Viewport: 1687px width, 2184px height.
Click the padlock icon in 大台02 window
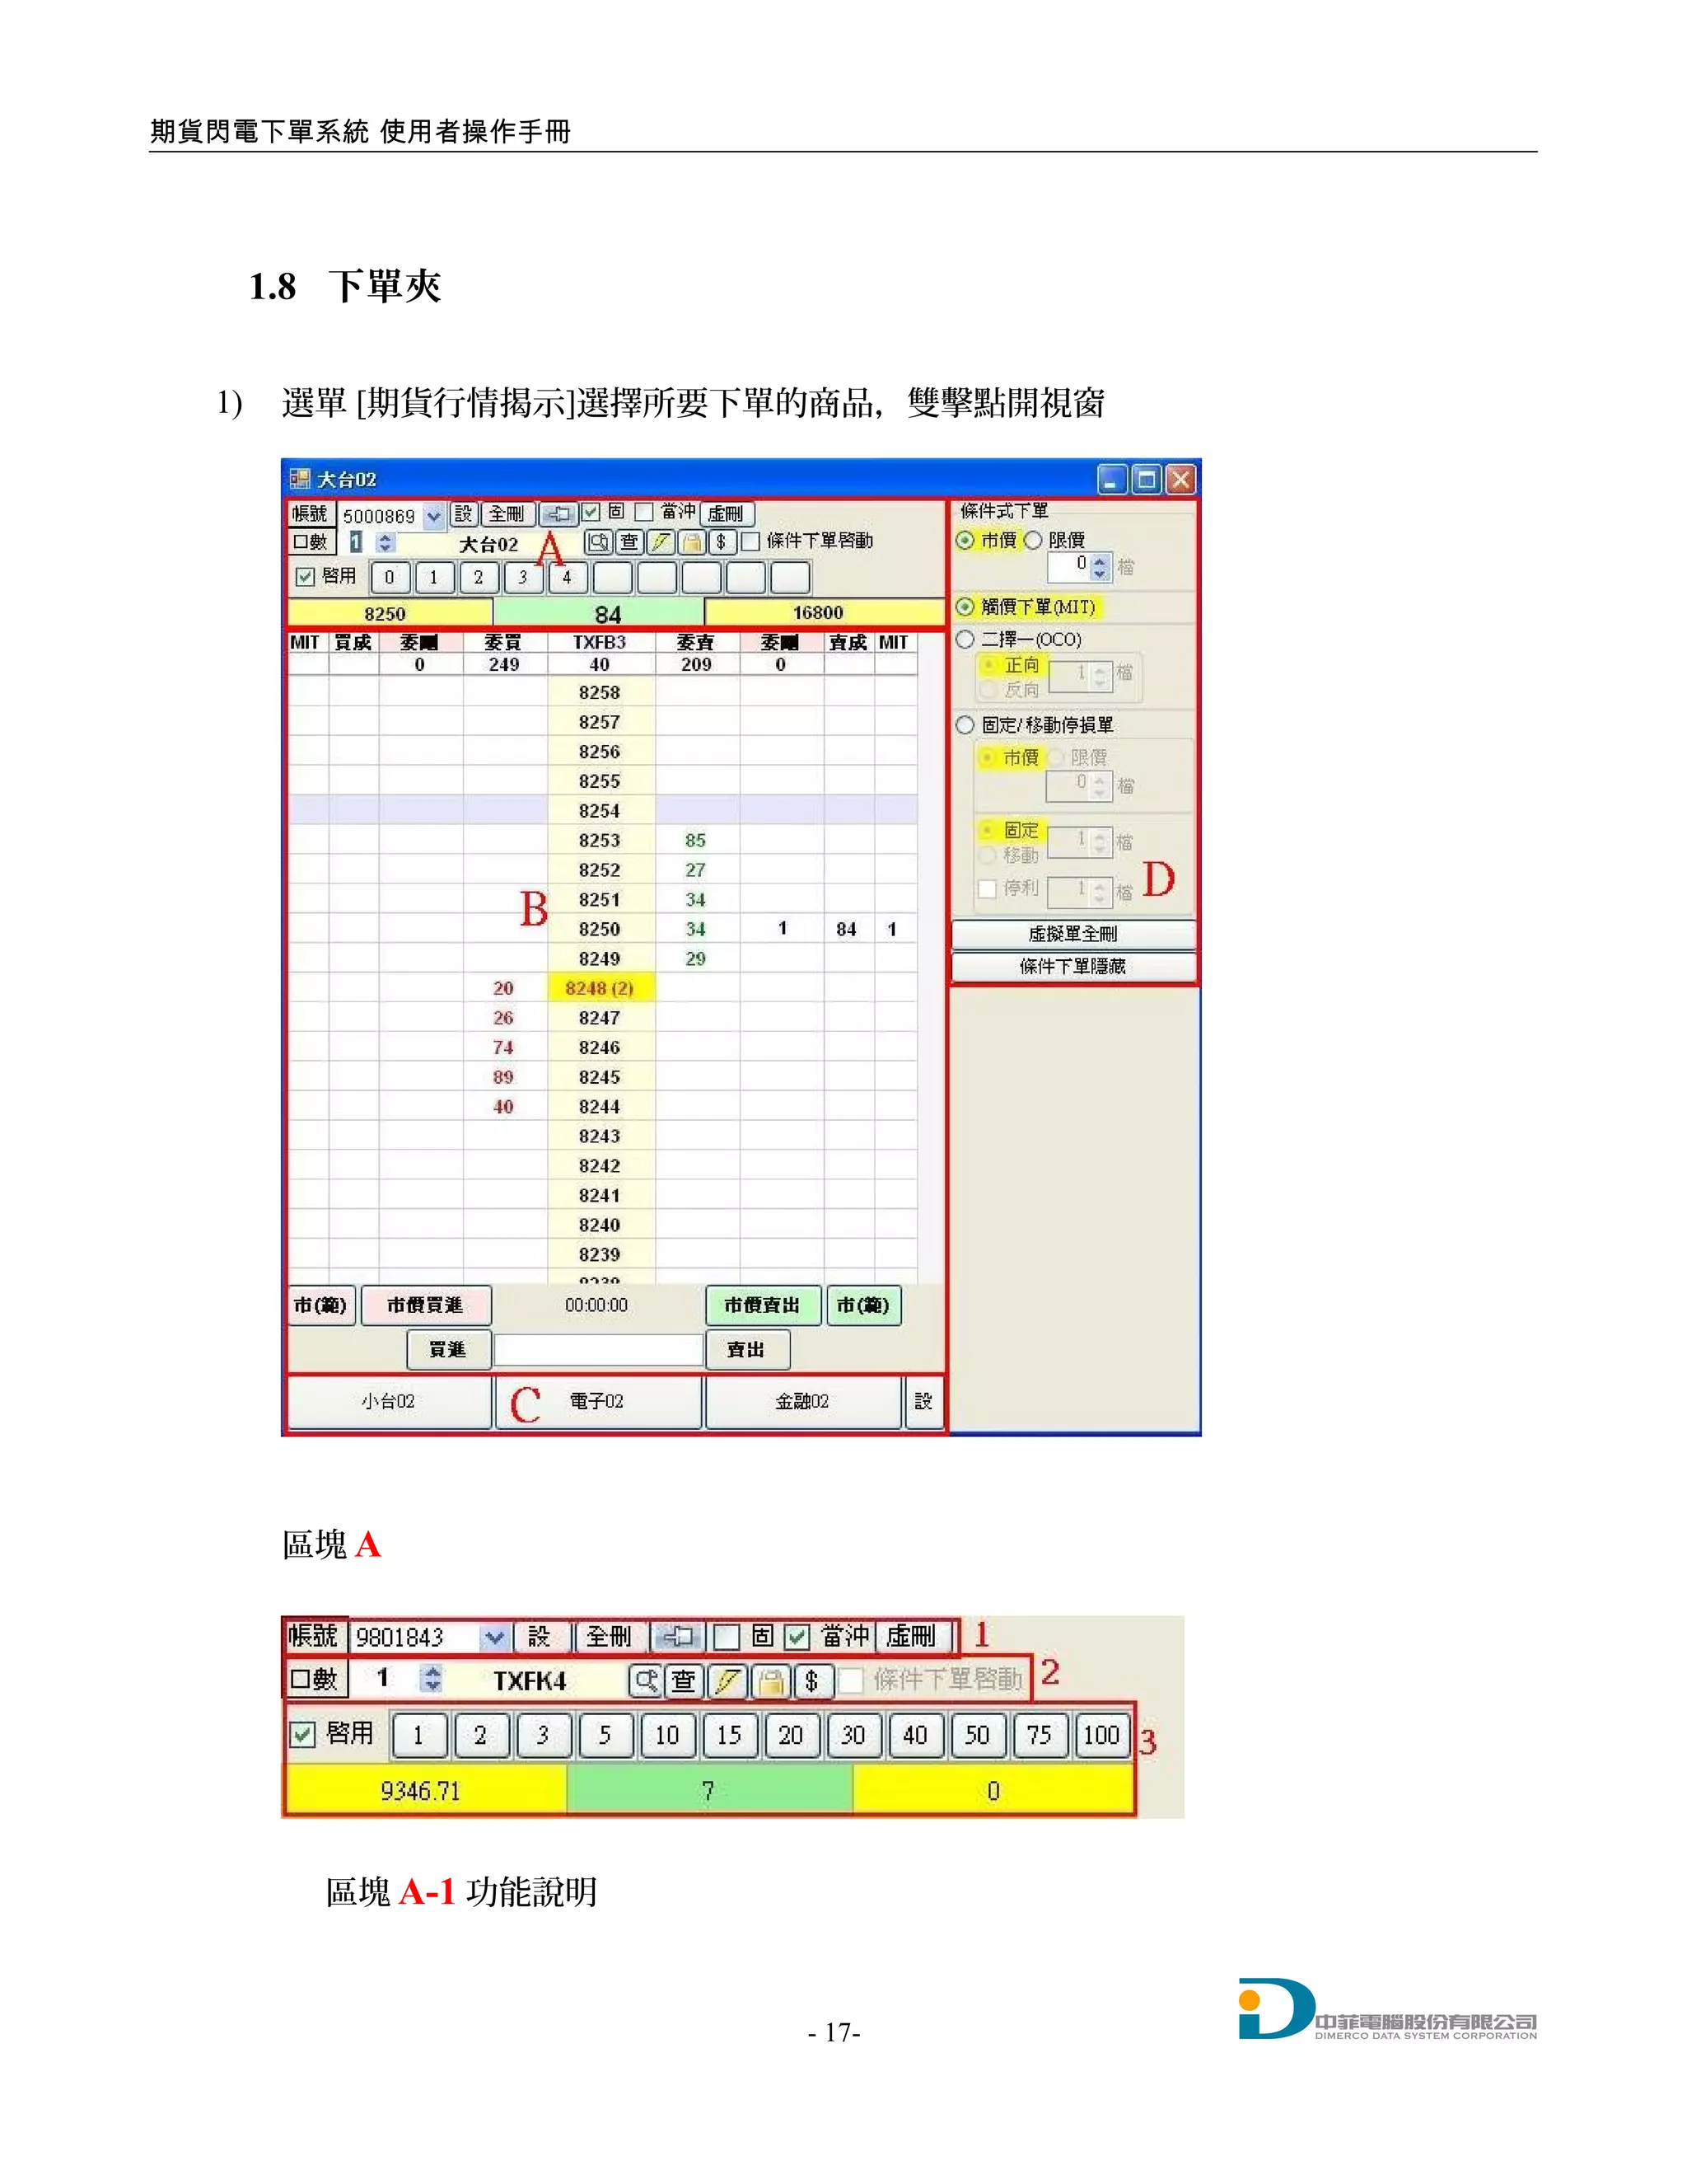690,542
